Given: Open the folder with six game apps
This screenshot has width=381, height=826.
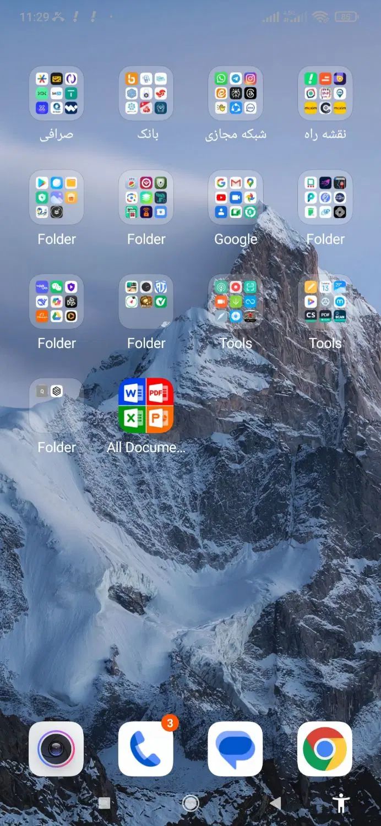Looking at the screenshot, I should 146,301.
